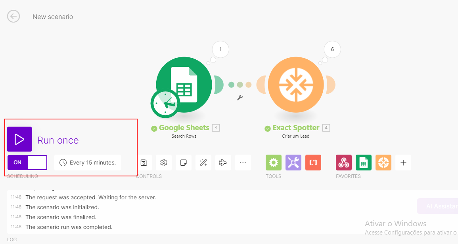This screenshot has height=244, width=458.
Task: Click the Search Rows subtitle
Action: (184, 136)
